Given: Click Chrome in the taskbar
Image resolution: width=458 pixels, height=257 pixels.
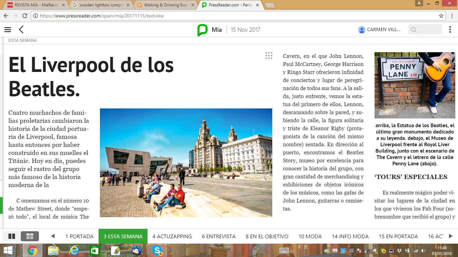Looking at the screenshot, I should pyautogui.click(x=32, y=250).
